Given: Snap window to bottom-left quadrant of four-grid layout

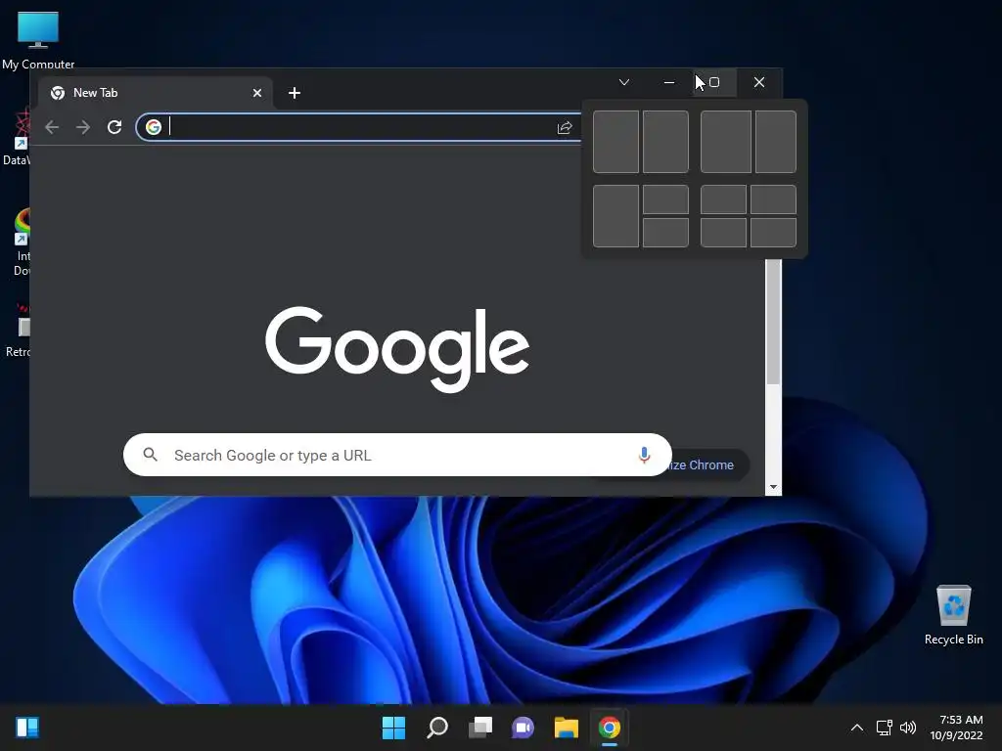Looking at the screenshot, I should point(723,233).
